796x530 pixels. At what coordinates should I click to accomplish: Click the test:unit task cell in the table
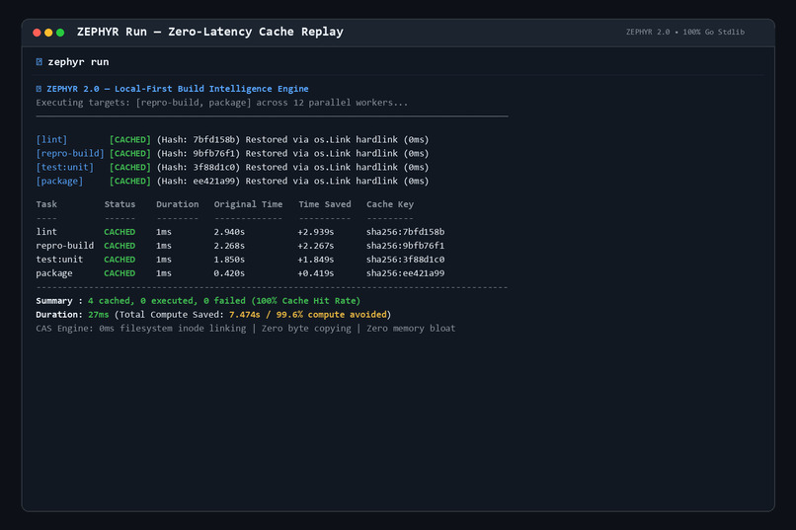[x=59, y=260]
